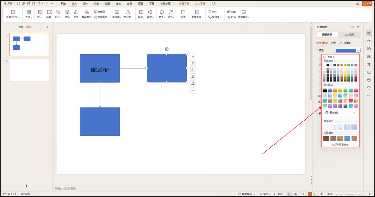Screen dimensions: 375x197
Task: Pin the Object Properties panel
Action: 352,27
